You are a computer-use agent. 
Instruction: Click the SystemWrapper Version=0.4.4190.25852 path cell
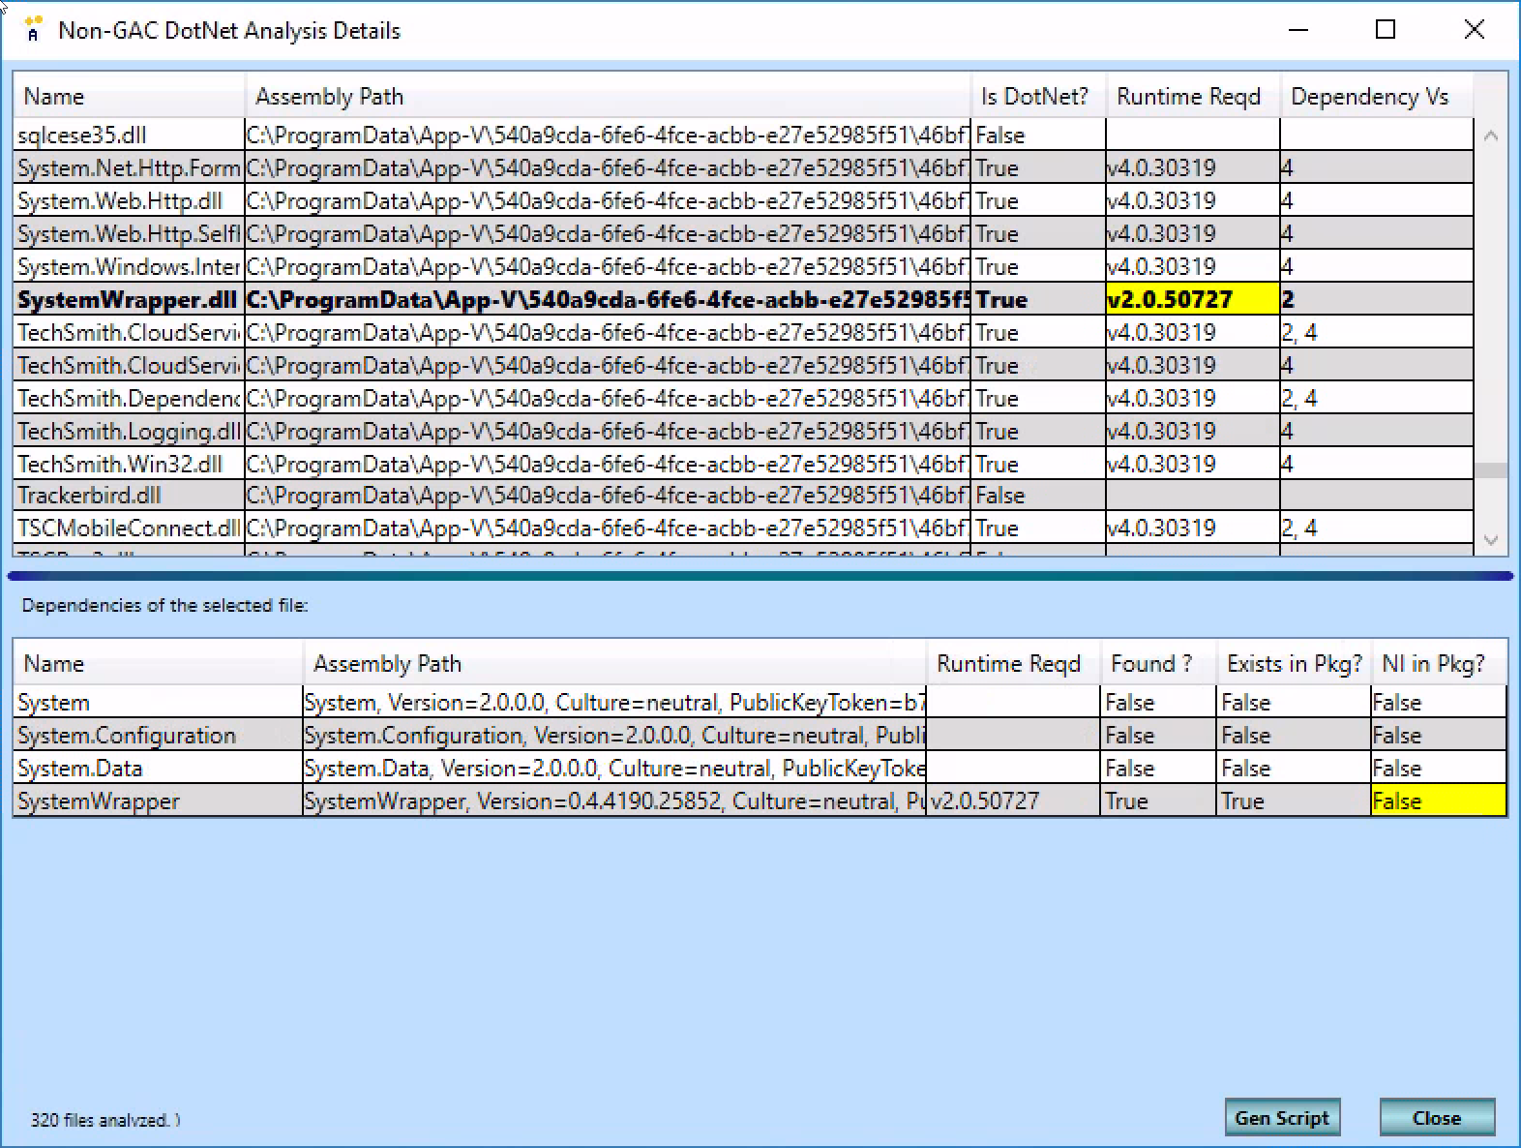tap(614, 801)
